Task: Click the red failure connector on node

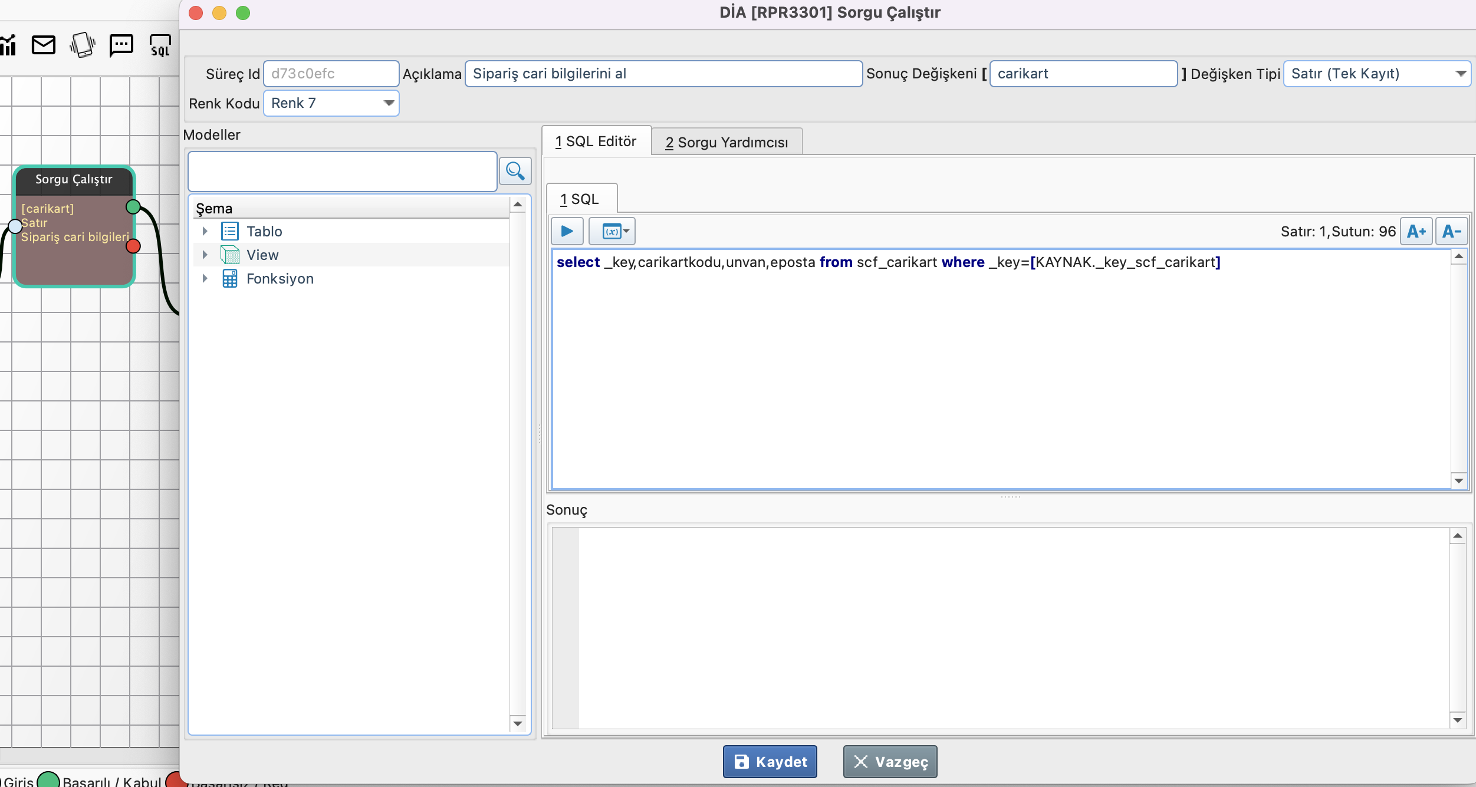Action: 133,246
